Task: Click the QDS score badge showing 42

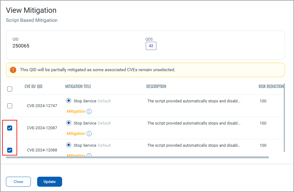Action: pyautogui.click(x=151, y=46)
